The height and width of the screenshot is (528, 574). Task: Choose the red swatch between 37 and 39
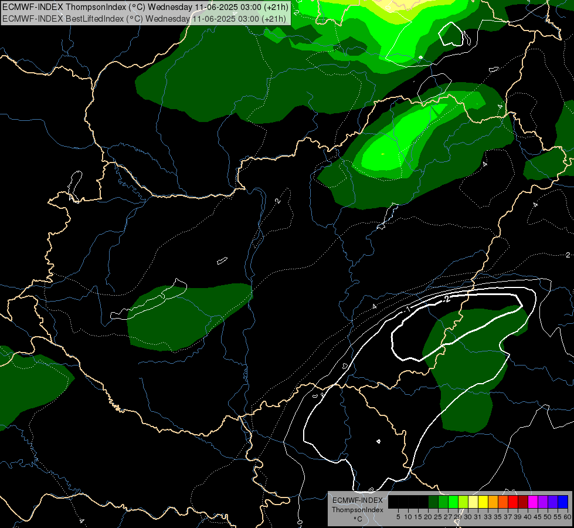[513, 502]
